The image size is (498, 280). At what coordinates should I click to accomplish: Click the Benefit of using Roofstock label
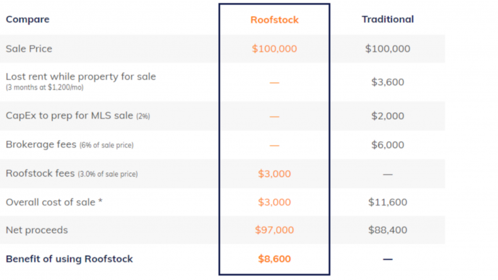(x=69, y=259)
